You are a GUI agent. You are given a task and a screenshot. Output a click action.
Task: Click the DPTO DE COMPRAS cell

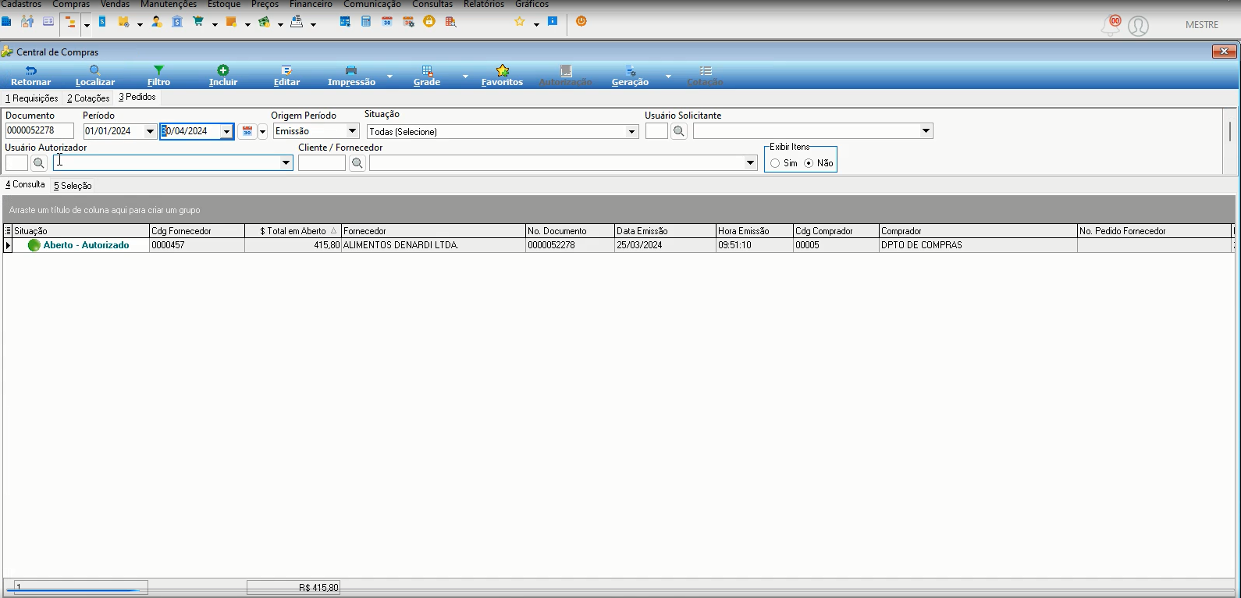[978, 245]
